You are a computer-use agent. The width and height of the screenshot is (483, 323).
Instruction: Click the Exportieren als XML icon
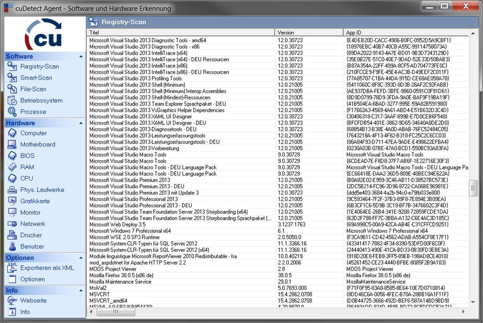12,268
